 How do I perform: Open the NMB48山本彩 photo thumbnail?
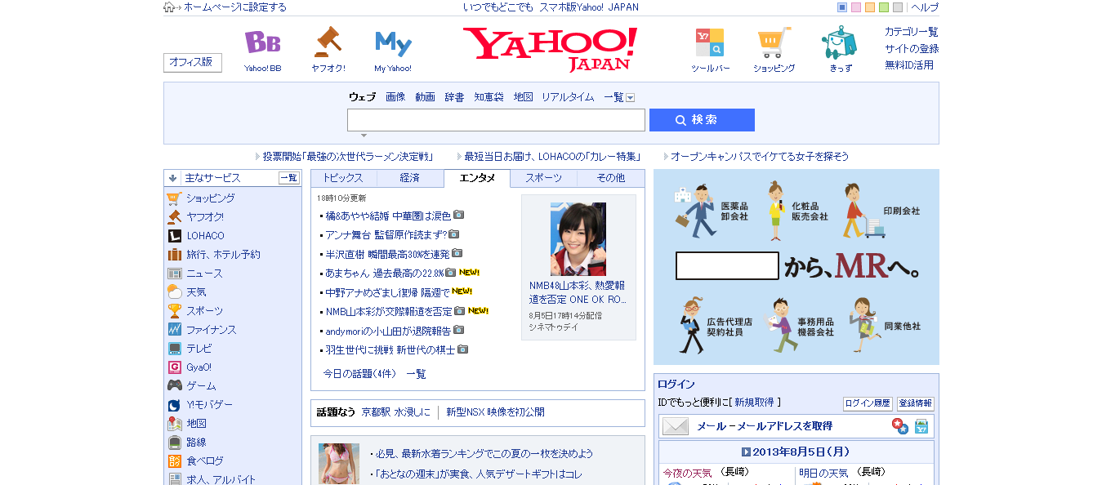(x=578, y=238)
